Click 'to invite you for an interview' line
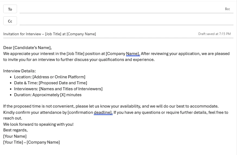 point(79,60)
